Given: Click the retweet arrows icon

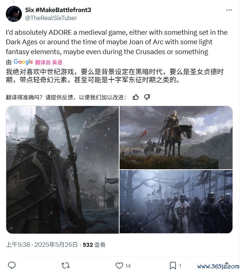Looking at the screenshot, I should pyautogui.click(x=66, y=265).
